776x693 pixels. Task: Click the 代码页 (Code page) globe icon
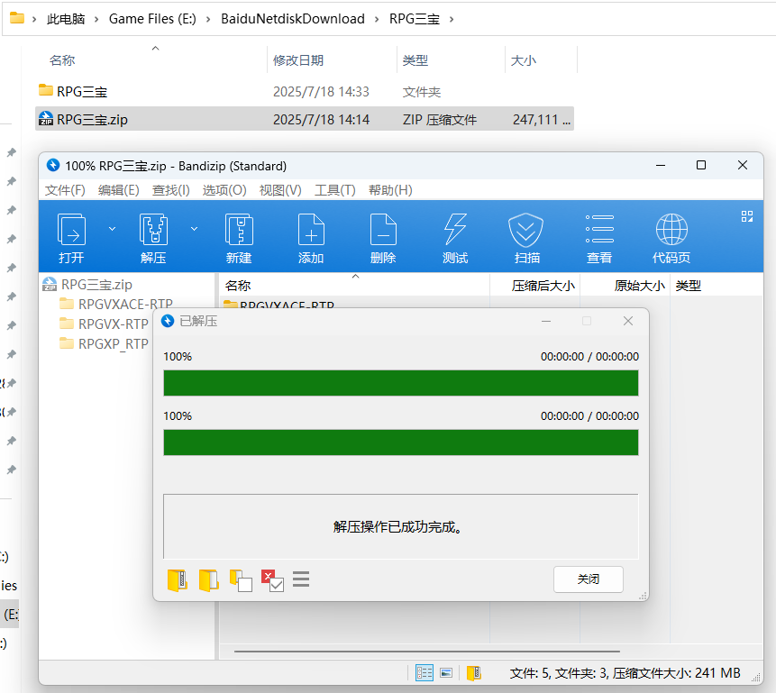click(671, 229)
